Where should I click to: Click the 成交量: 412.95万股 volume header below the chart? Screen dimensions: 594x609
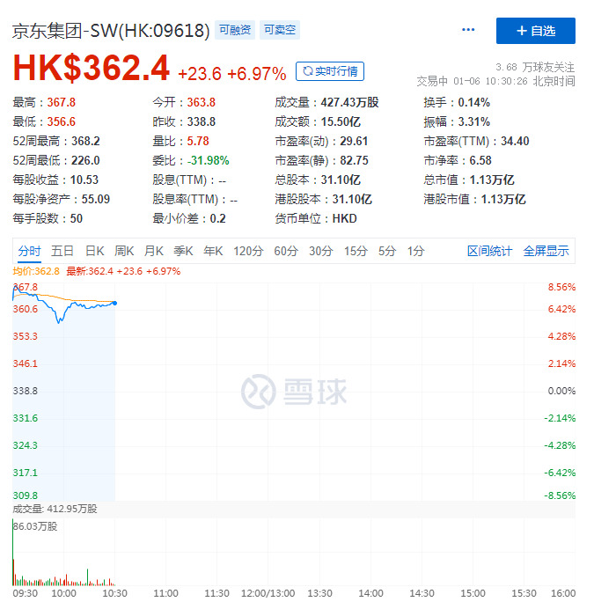pyautogui.click(x=55, y=509)
